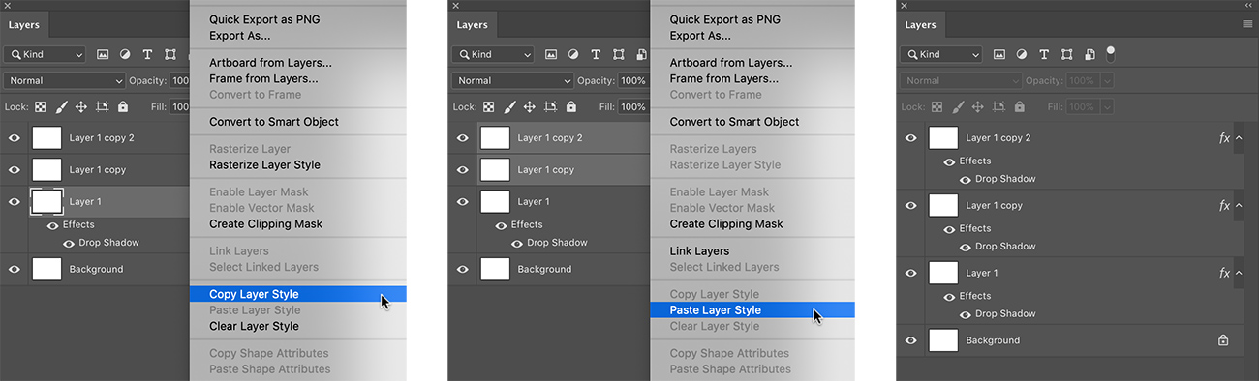1259x381 pixels.
Task: Select the smart object filter icon beside the filter switch
Action: point(1090,55)
